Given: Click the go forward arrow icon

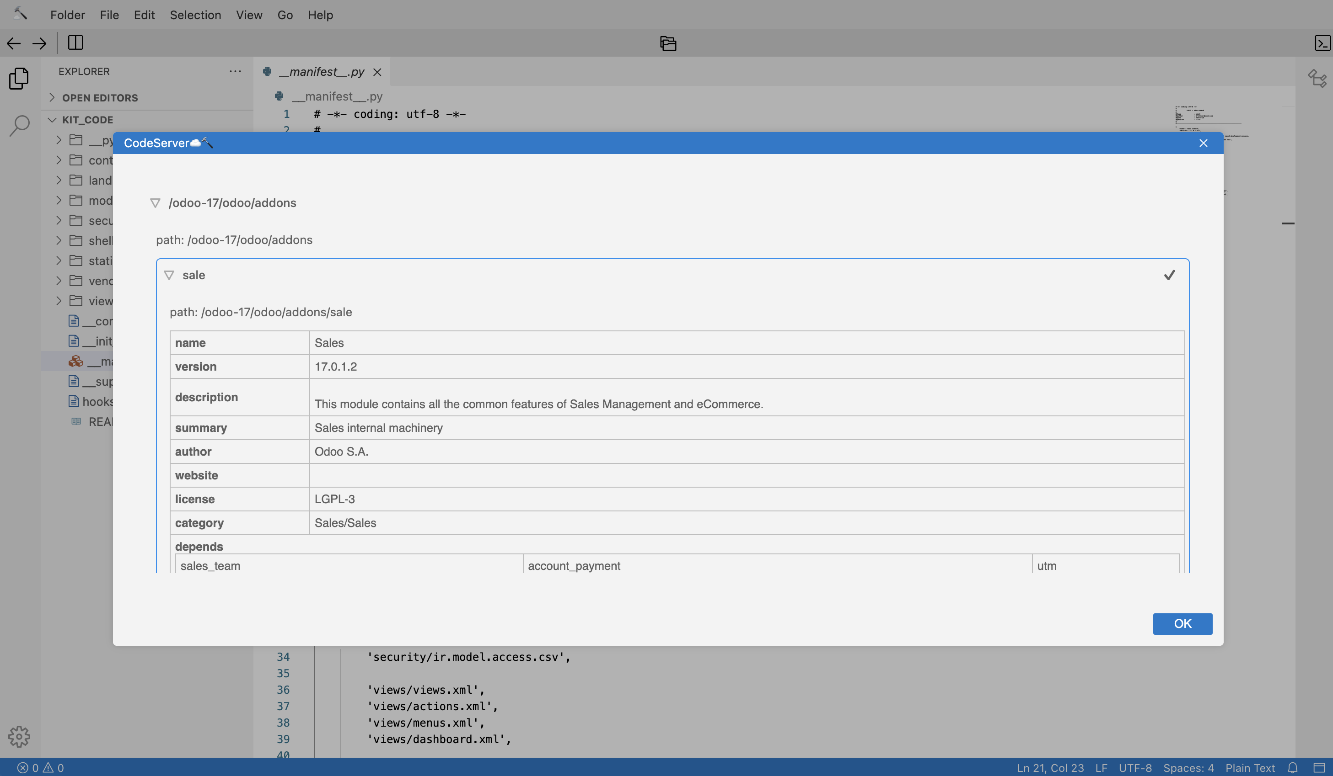Looking at the screenshot, I should [40, 43].
